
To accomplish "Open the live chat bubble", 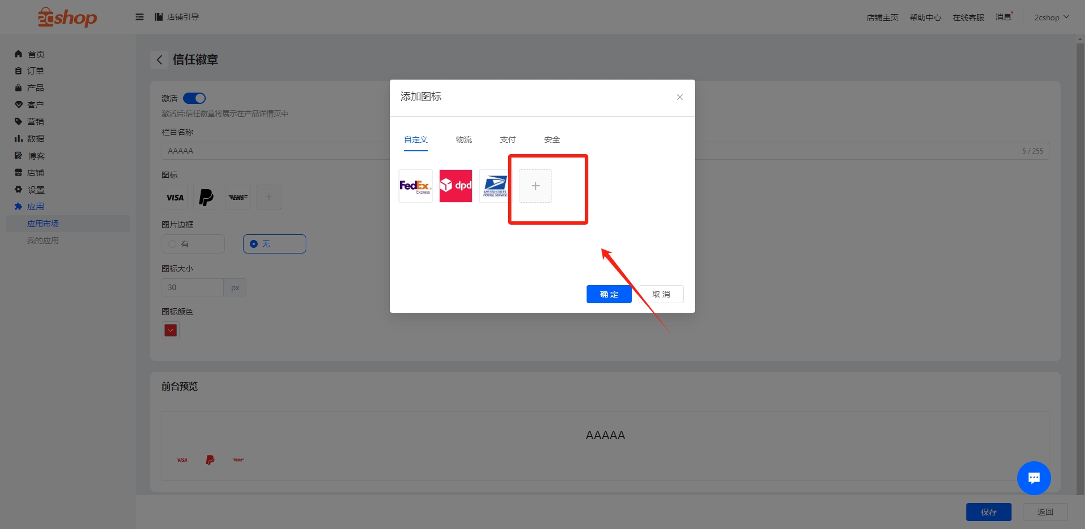I will tap(1034, 478).
